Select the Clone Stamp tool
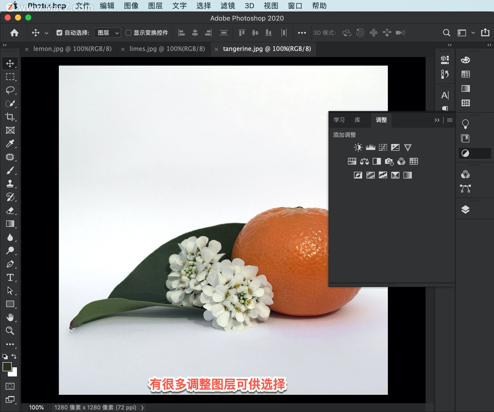Image resolution: width=494 pixels, height=412 pixels. 10,184
